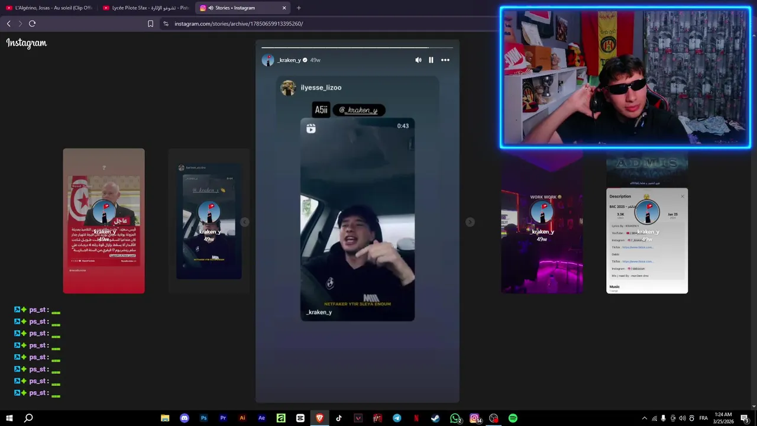Click the story progress bar at the top
Viewport: 757px width, 426px height.
[x=357, y=47]
